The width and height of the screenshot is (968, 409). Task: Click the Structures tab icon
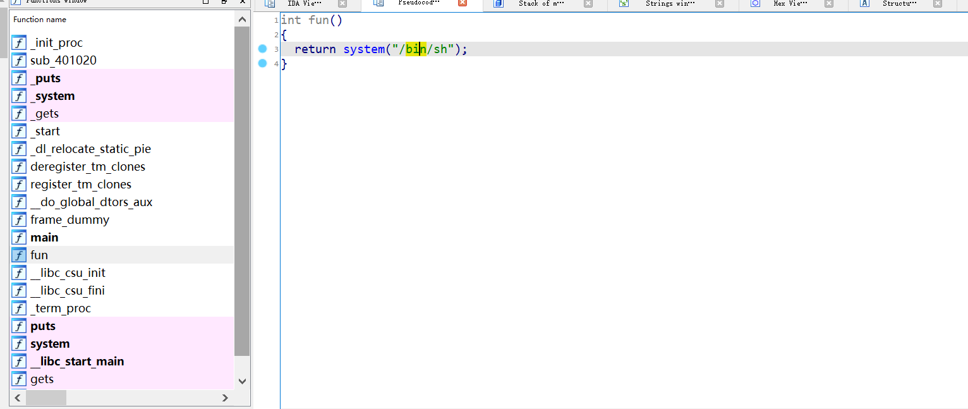(x=865, y=4)
